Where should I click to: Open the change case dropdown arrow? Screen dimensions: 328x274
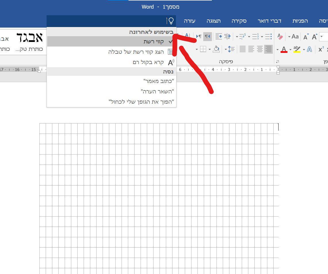coord(289,37)
